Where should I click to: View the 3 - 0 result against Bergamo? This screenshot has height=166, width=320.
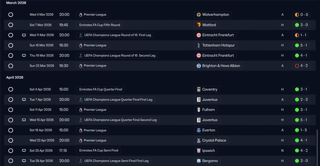pyautogui.click(x=301, y=161)
